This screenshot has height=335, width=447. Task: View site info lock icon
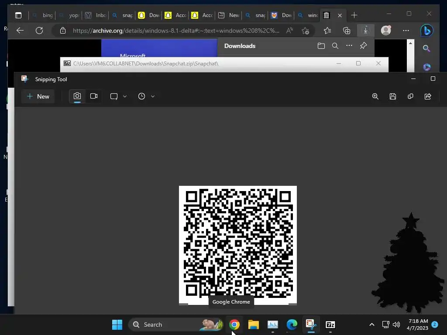63,31
